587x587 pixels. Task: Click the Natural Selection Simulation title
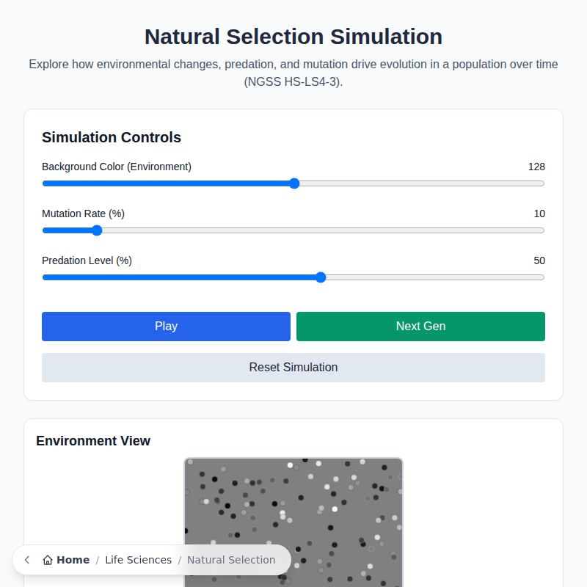click(x=293, y=37)
